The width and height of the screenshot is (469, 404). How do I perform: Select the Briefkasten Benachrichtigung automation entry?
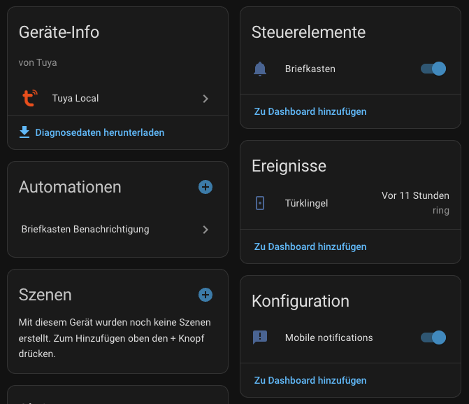[85, 229]
